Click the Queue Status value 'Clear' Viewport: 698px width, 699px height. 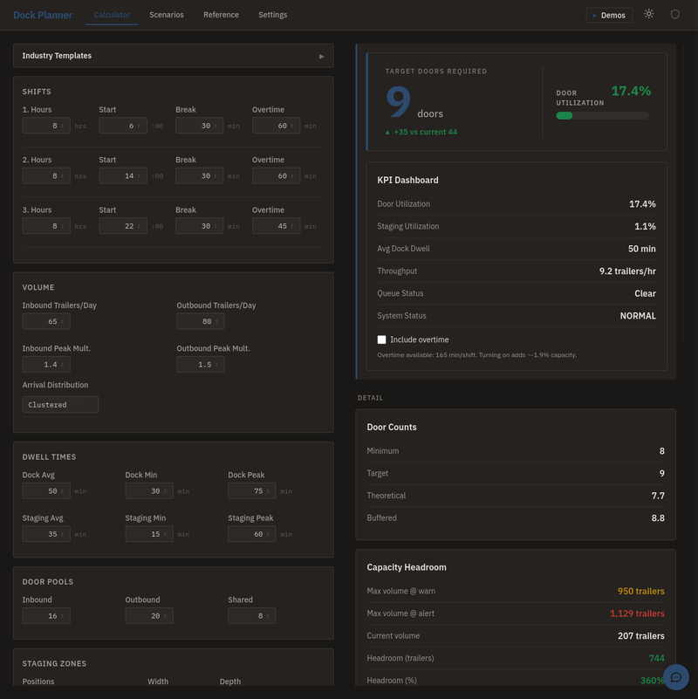645,293
